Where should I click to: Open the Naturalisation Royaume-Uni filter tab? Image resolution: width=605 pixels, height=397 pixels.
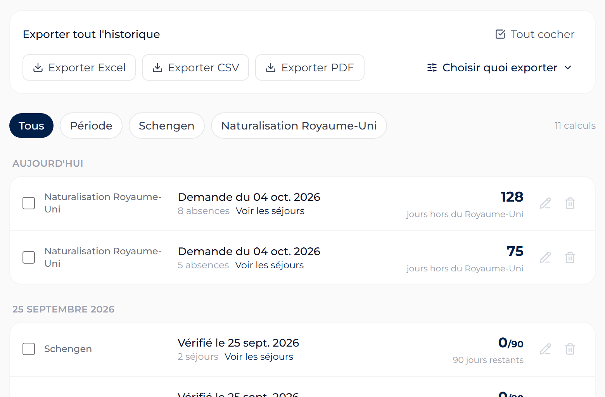coord(299,126)
